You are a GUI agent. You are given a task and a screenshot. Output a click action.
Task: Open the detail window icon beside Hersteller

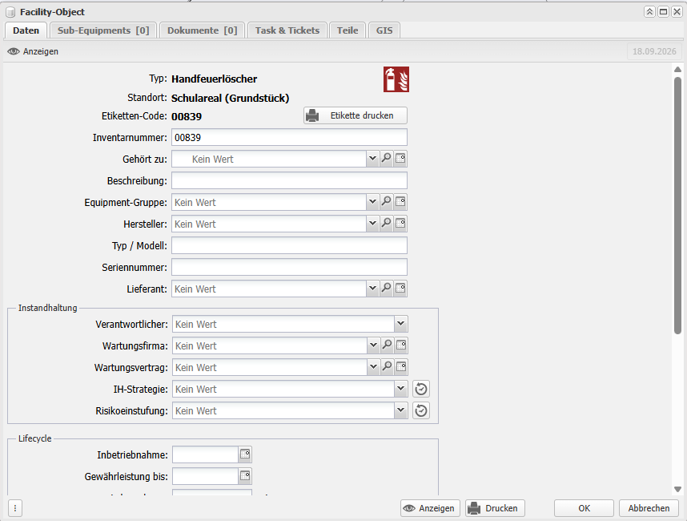(400, 224)
